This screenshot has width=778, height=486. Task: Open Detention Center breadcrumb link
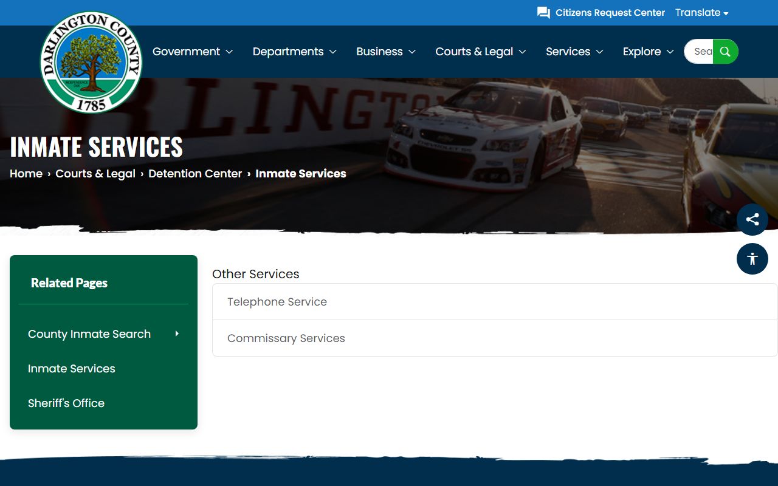195,174
